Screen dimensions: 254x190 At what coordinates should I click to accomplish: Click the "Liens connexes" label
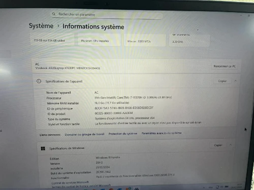50,135
